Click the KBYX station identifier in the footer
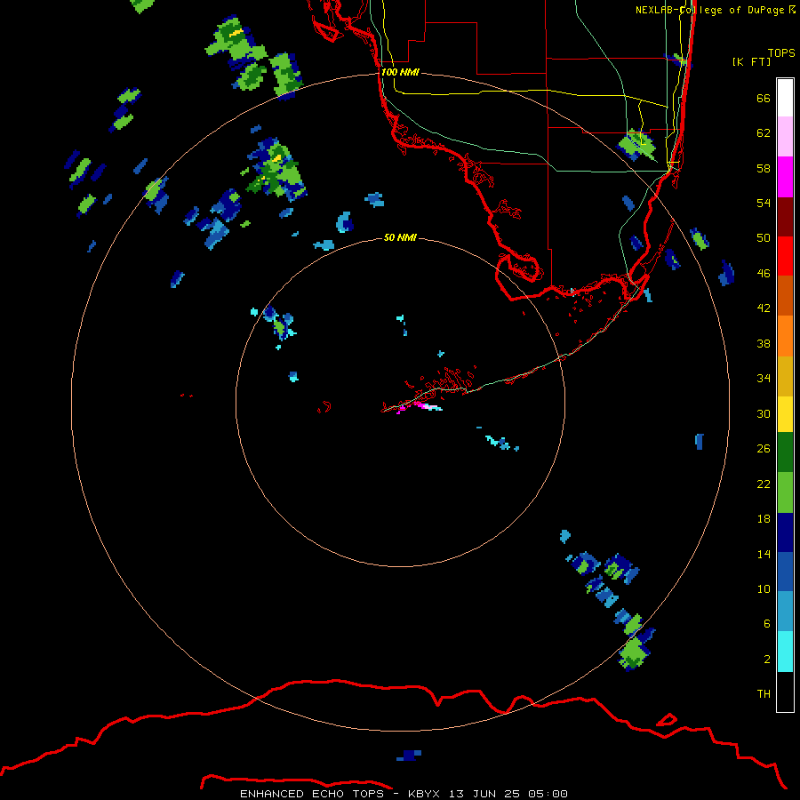 pyautogui.click(x=423, y=794)
